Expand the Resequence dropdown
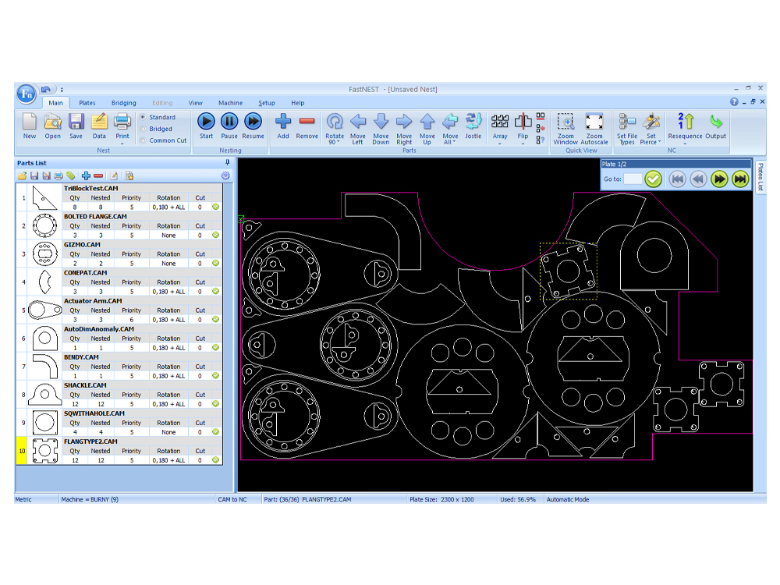Viewport: 780px width, 585px height. pos(685,143)
